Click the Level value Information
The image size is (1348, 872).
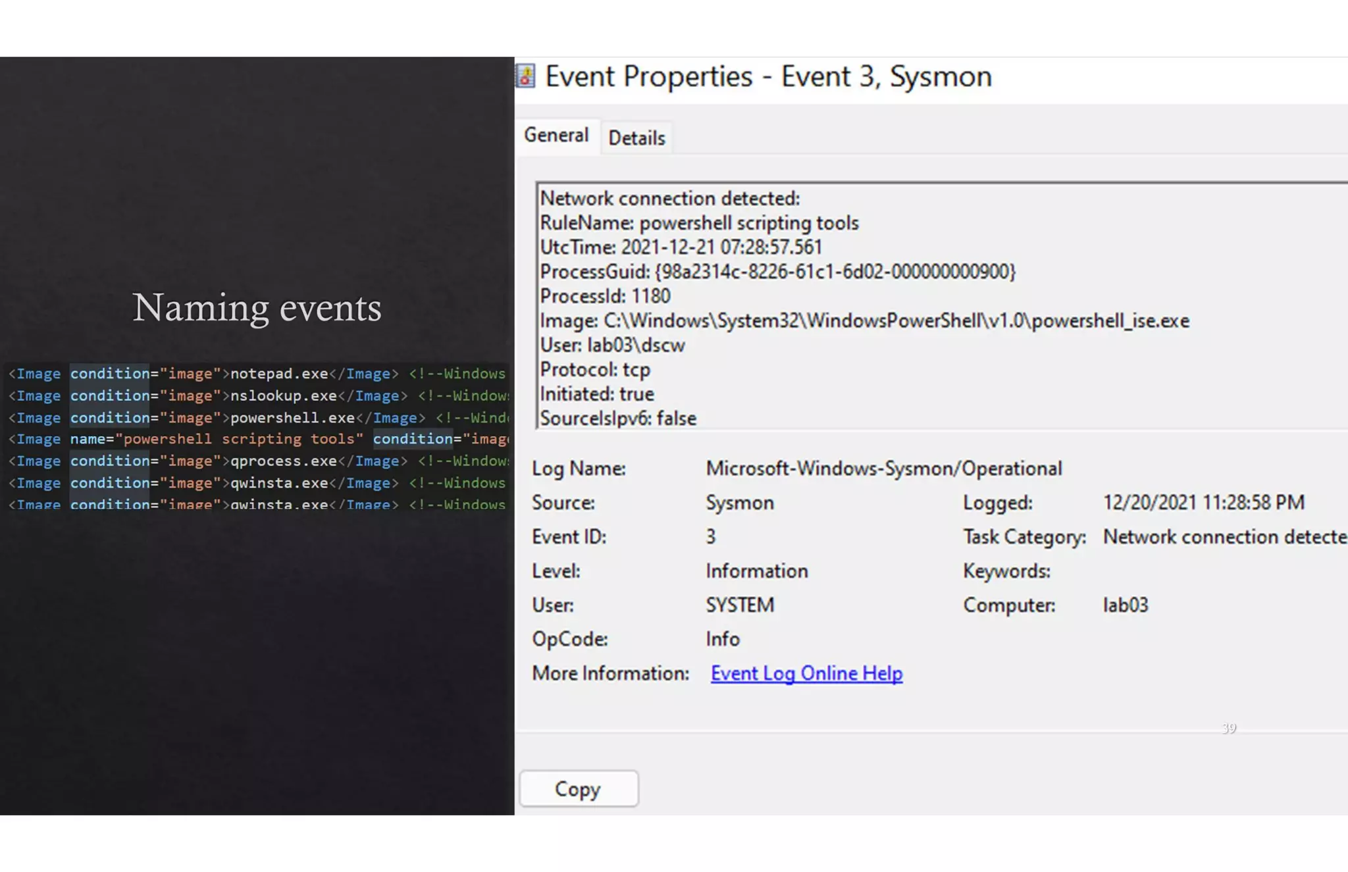[756, 571]
